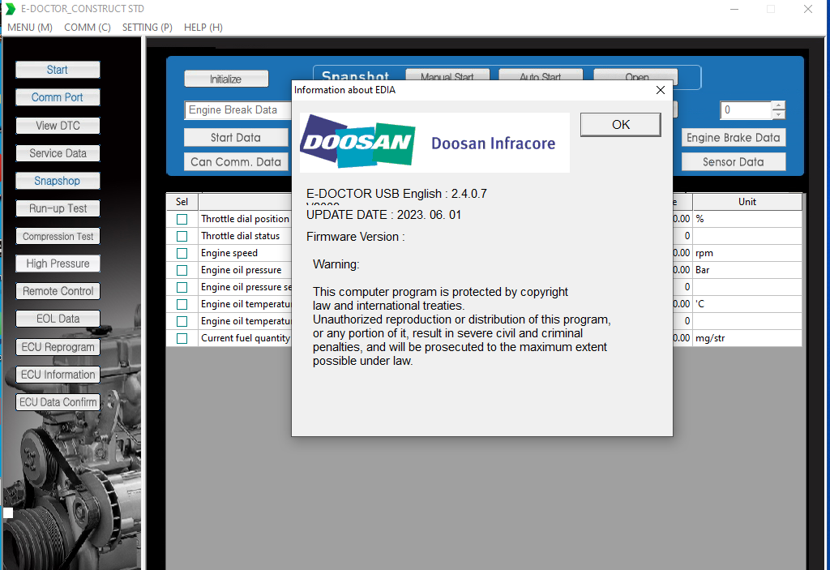Open the High Pressure test
Viewport: 830px width, 570px height.
point(58,264)
